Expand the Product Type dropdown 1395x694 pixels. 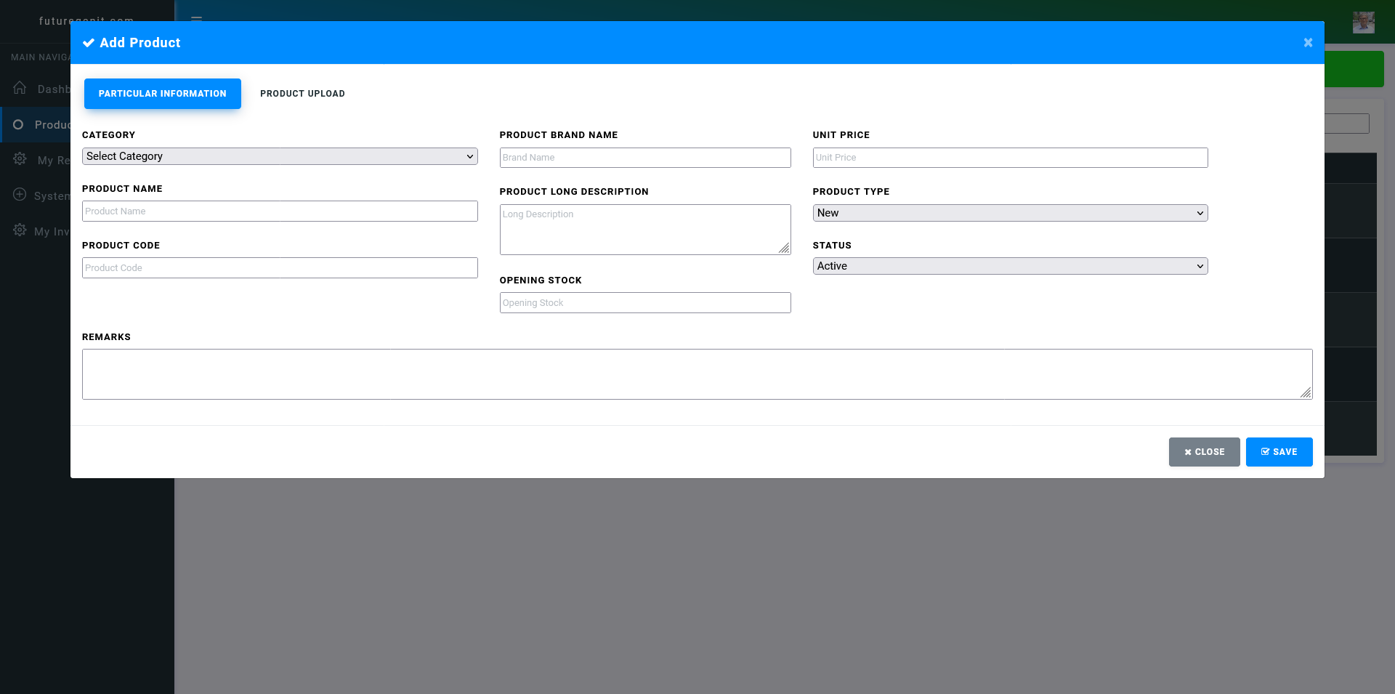coord(1010,213)
